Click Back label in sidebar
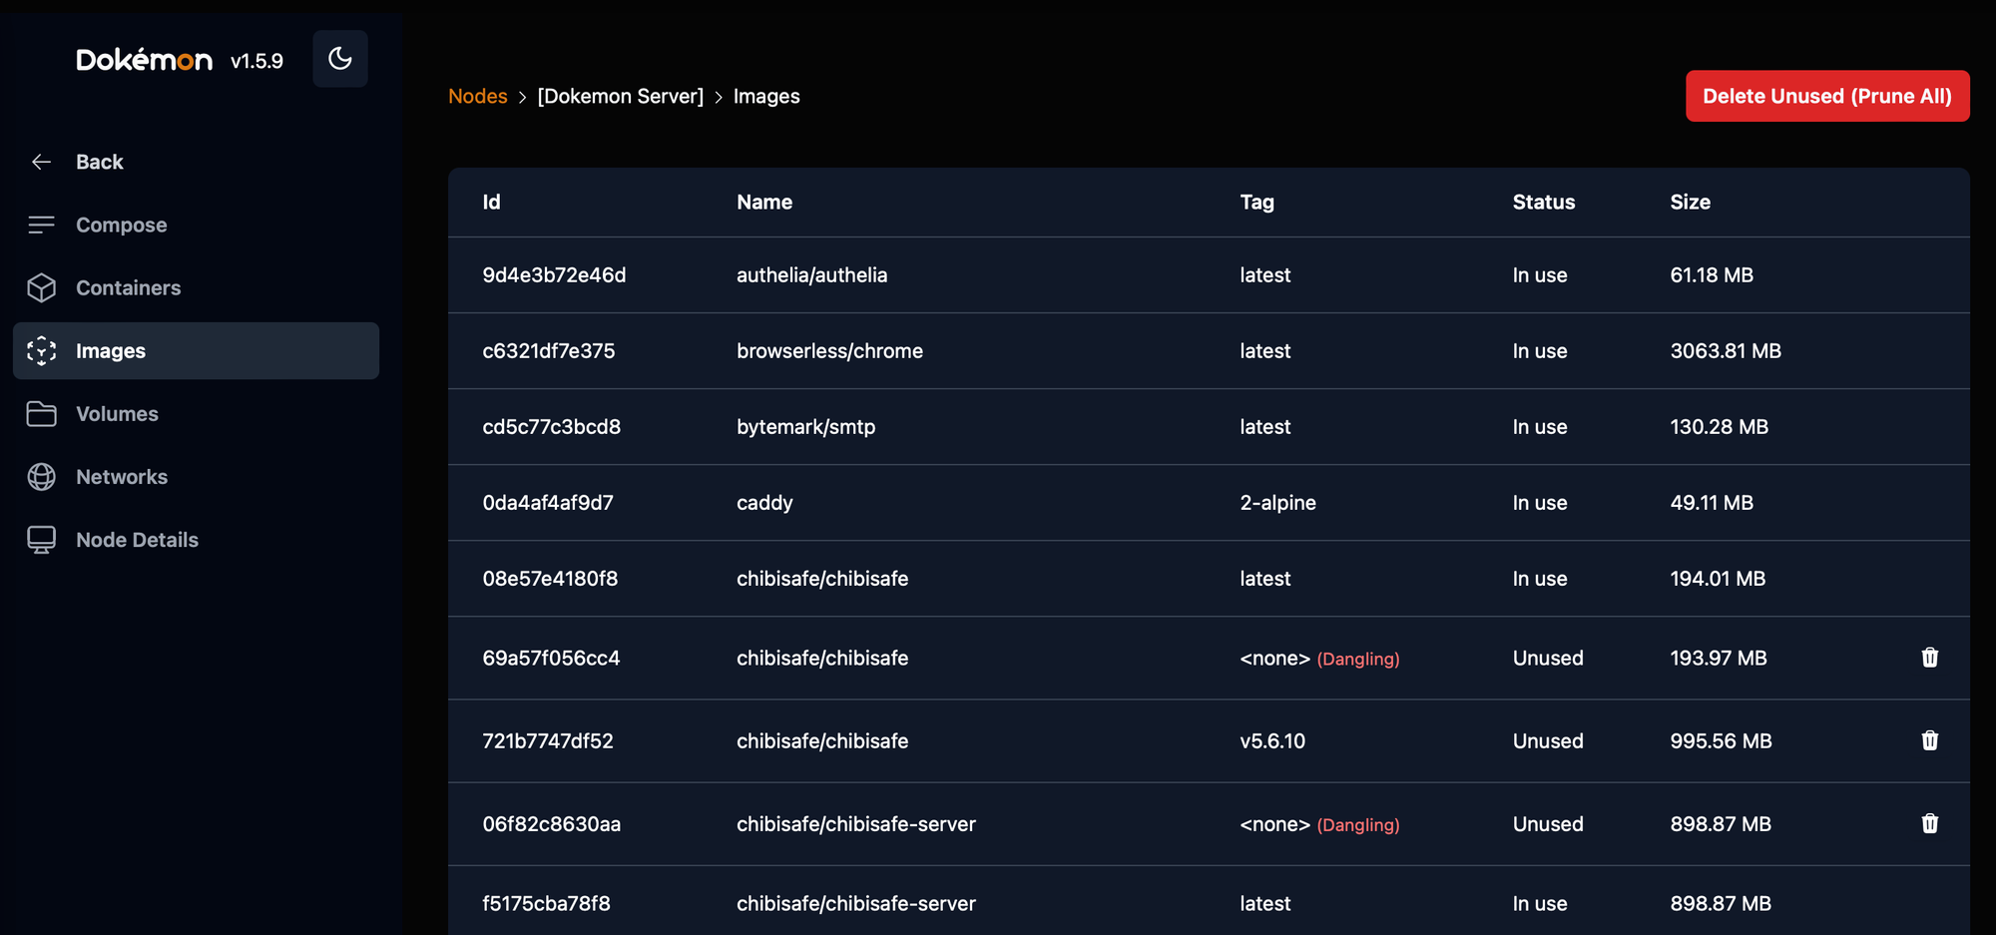1996x935 pixels. point(100,162)
